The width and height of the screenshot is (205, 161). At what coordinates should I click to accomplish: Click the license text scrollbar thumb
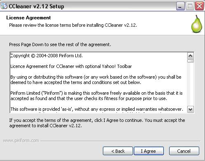pos(191,61)
